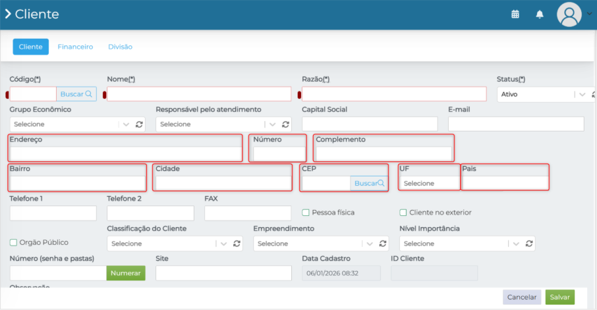
Task: Click the green Numerar button
Action: pyautogui.click(x=126, y=273)
